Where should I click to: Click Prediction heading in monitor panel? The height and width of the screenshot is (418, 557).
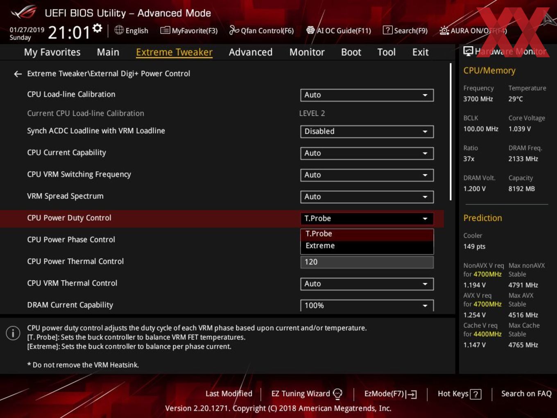point(482,218)
